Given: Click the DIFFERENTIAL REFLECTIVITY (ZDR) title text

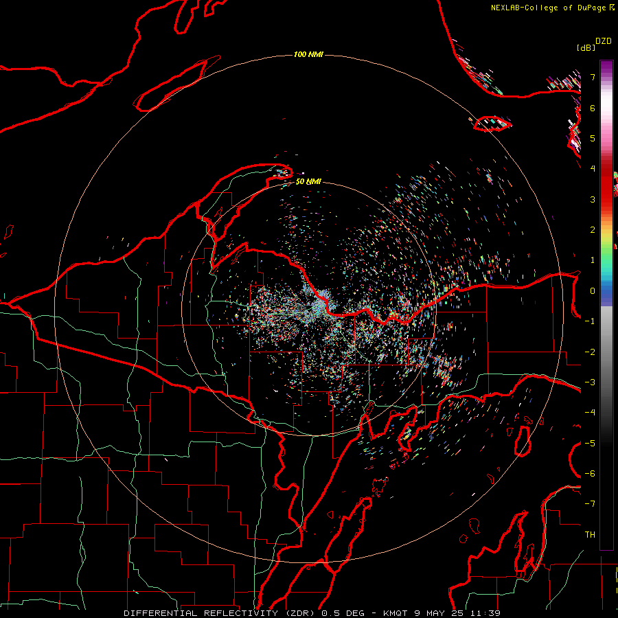Looking at the screenshot, I should [x=220, y=613].
